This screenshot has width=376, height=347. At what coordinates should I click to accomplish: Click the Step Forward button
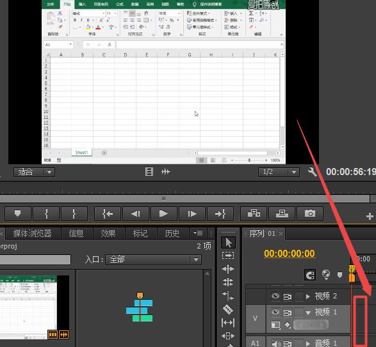[x=192, y=213]
